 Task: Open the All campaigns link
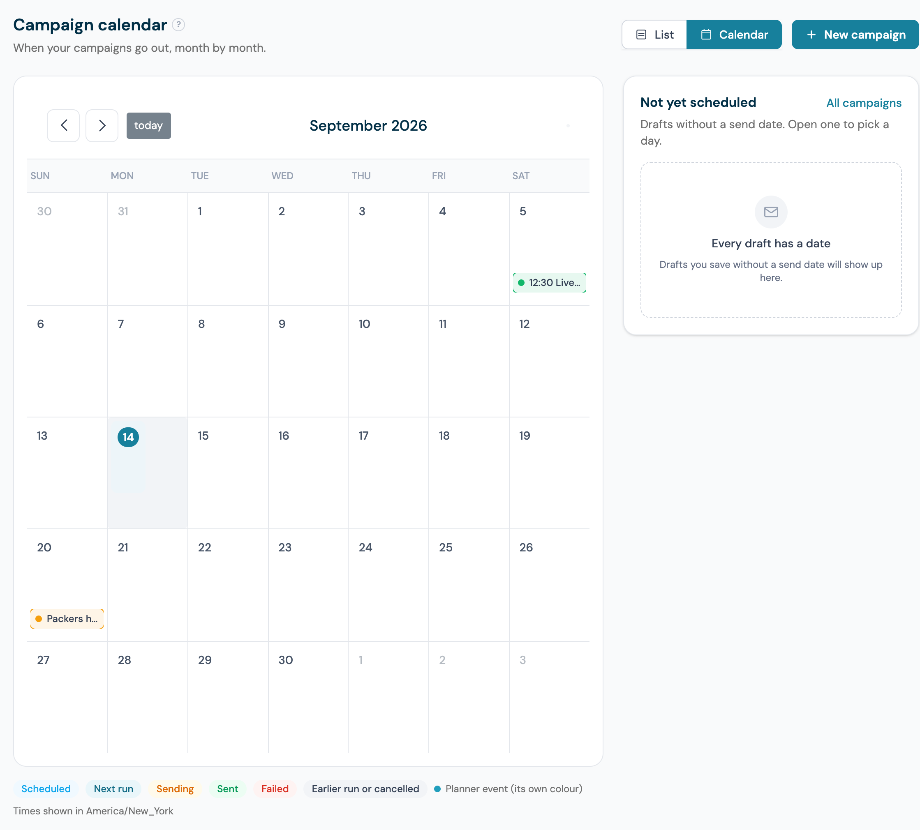(x=863, y=103)
